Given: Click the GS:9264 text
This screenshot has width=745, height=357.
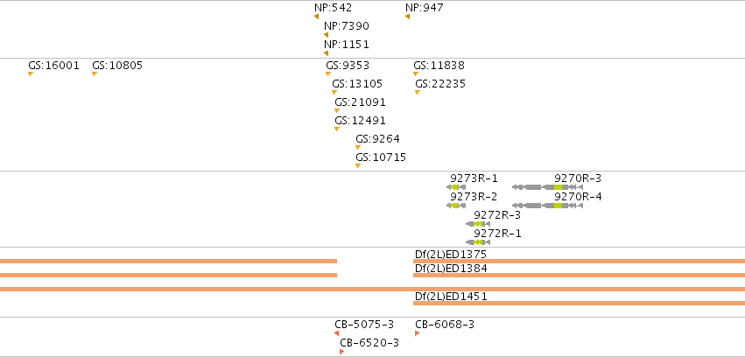Looking at the screenshot, I should point(377,139).
